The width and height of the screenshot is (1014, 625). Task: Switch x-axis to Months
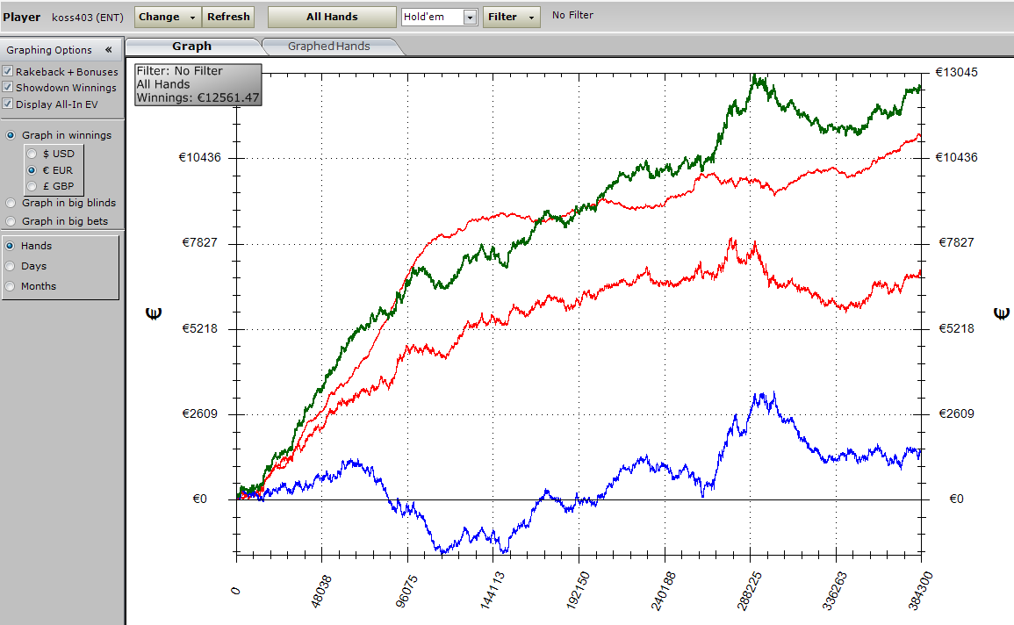11,286
